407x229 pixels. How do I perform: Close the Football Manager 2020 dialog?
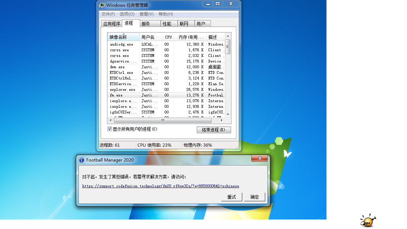[x=260, y=158]
